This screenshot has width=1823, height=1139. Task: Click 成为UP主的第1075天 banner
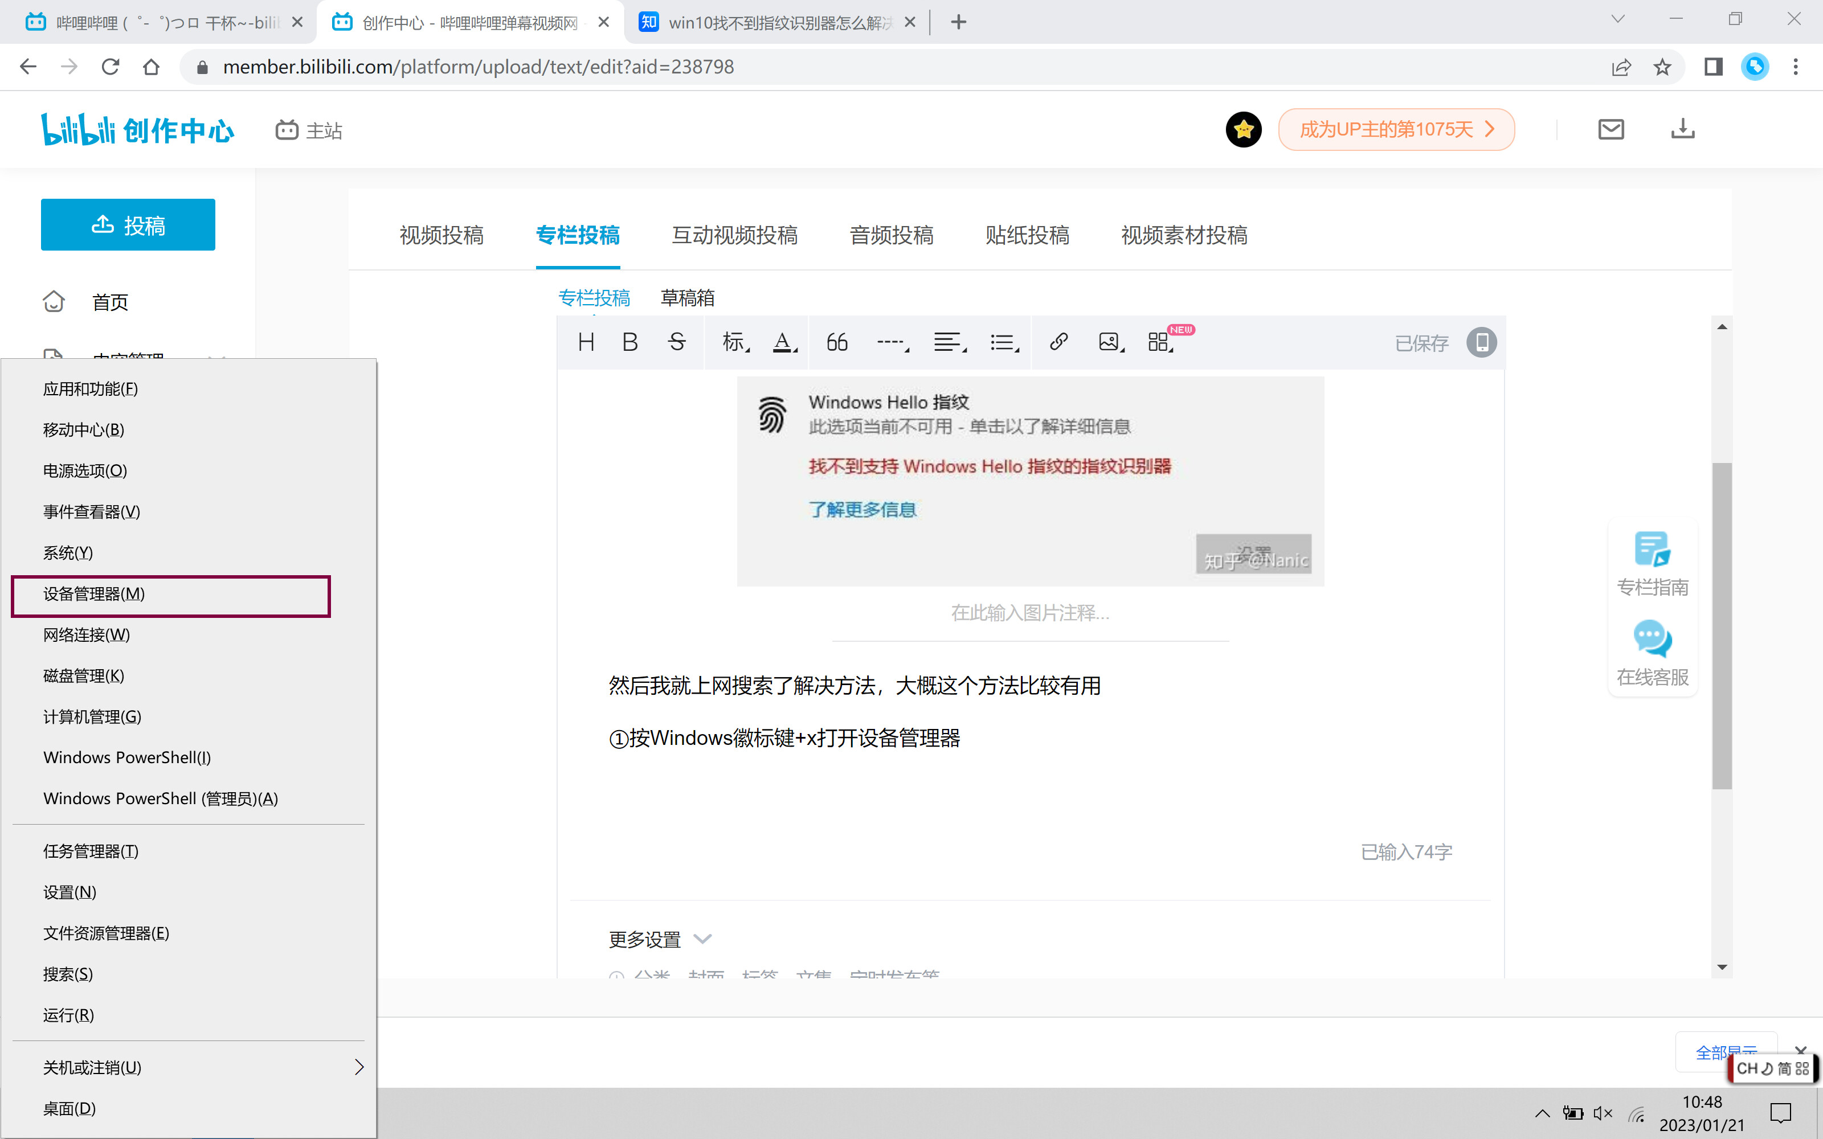tap(1396, 130)
